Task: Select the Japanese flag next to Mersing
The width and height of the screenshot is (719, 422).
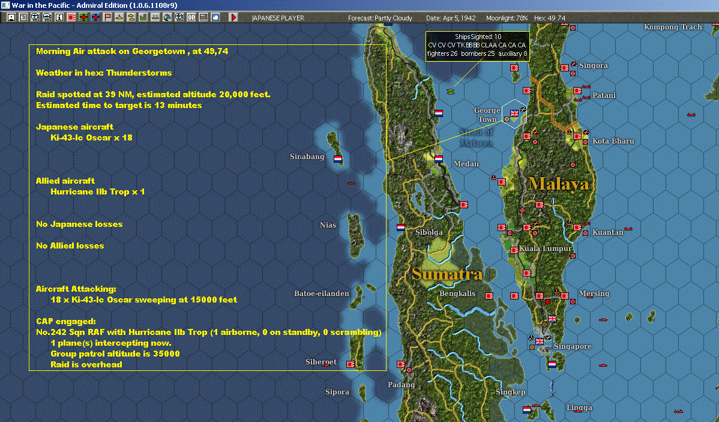Action: pos(565,296)
